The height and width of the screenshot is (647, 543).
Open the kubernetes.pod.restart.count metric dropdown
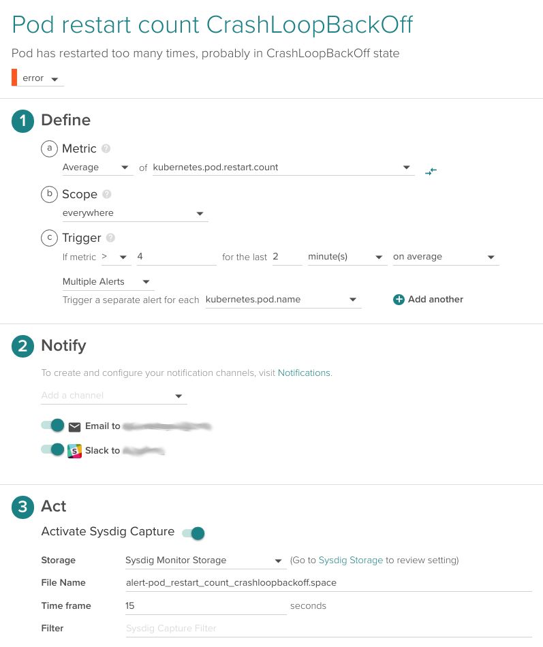[283, 168]
